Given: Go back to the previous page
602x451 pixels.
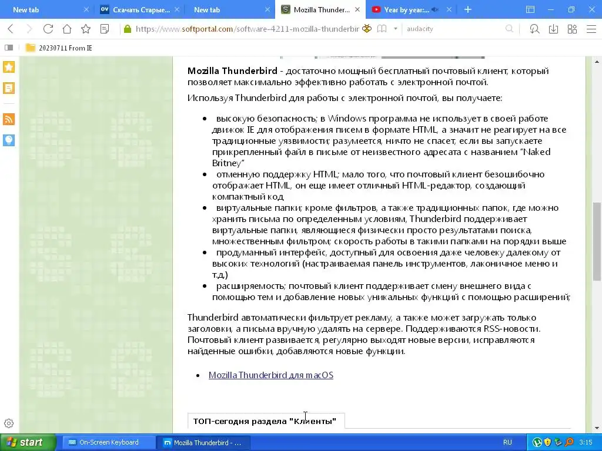Looking at the screenshot, I should 11,29.
